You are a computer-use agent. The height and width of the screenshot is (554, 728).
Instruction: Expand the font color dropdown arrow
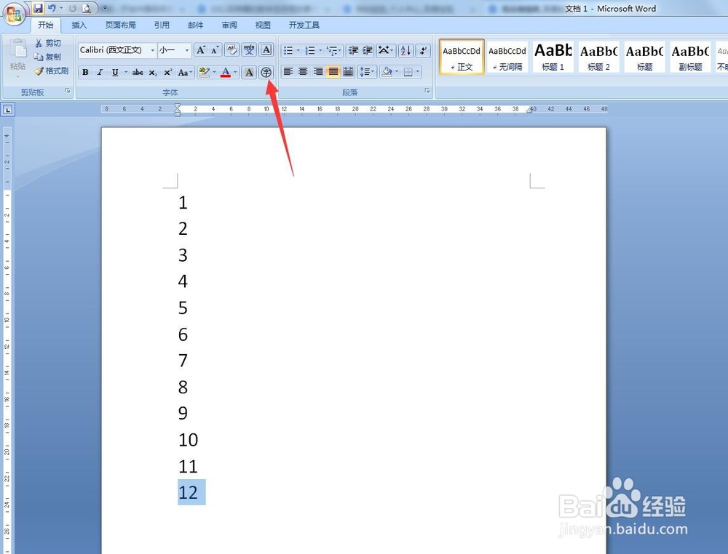(x=234, y=72)
